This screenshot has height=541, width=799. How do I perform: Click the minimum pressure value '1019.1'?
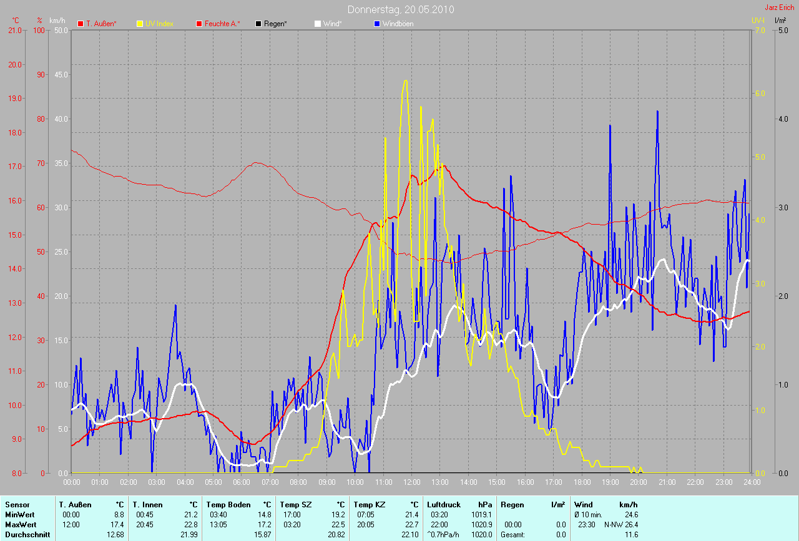point(483,514)
